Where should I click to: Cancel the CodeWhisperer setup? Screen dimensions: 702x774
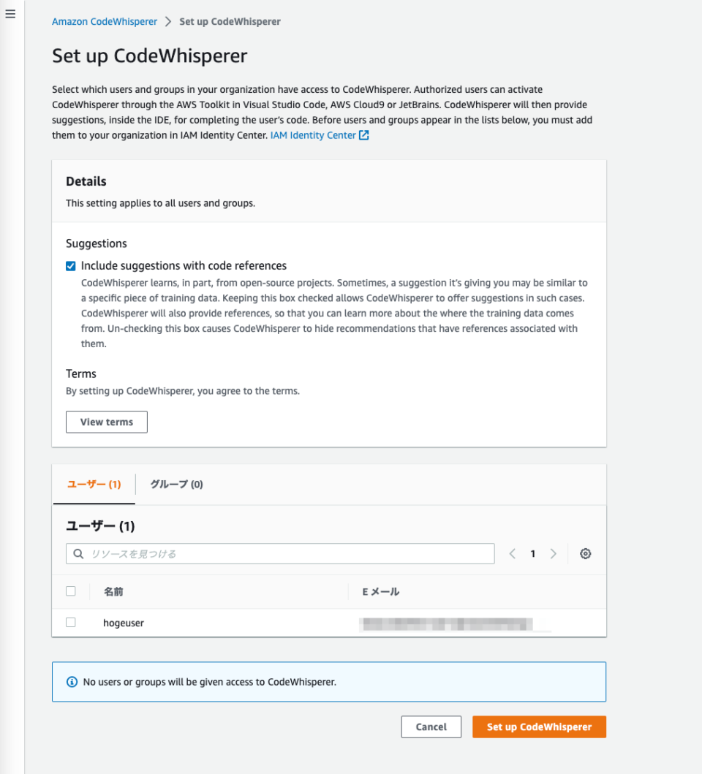pyautogui.click(x=431, y=726)
